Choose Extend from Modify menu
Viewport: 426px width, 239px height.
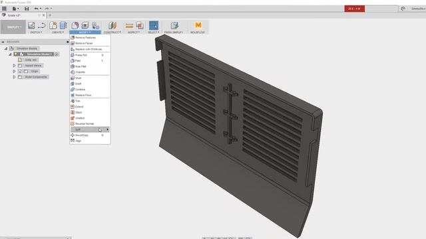click(90, 107)
